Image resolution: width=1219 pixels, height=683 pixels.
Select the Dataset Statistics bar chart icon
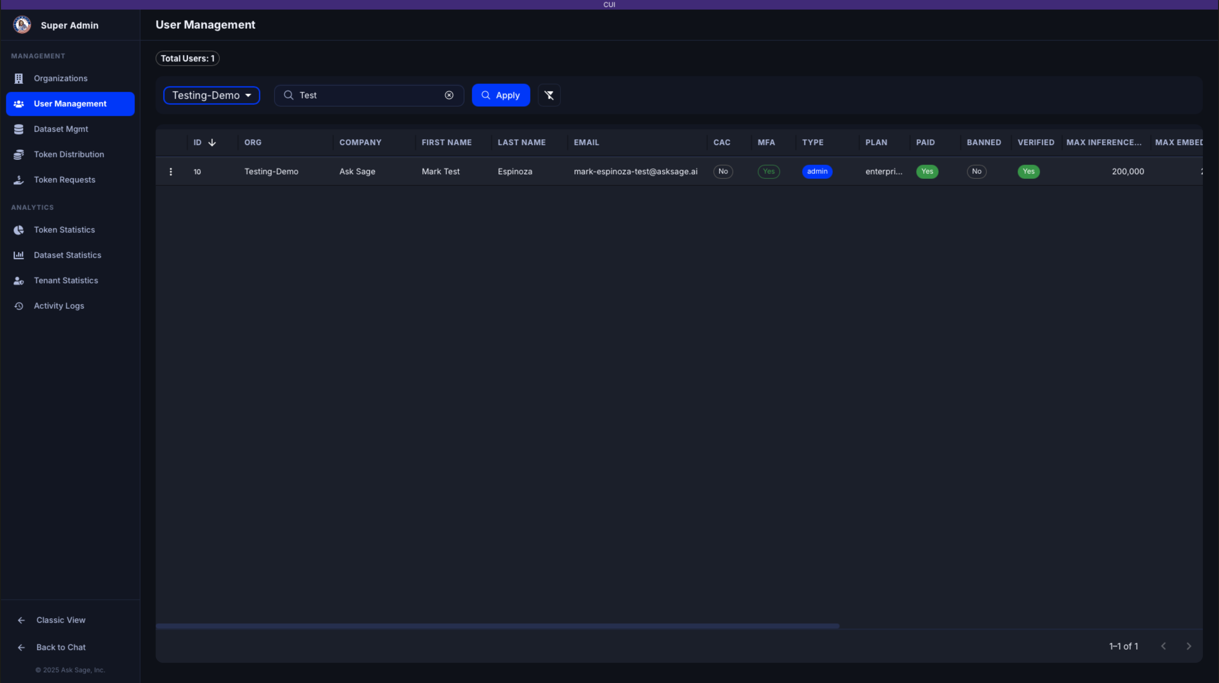tap(18, 255)
